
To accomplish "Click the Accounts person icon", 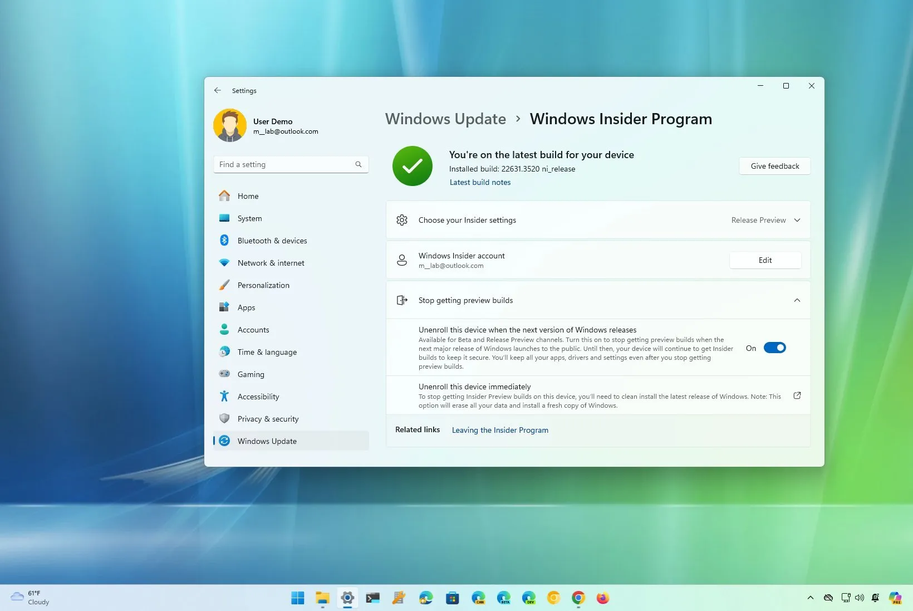I will coord(224,329).
